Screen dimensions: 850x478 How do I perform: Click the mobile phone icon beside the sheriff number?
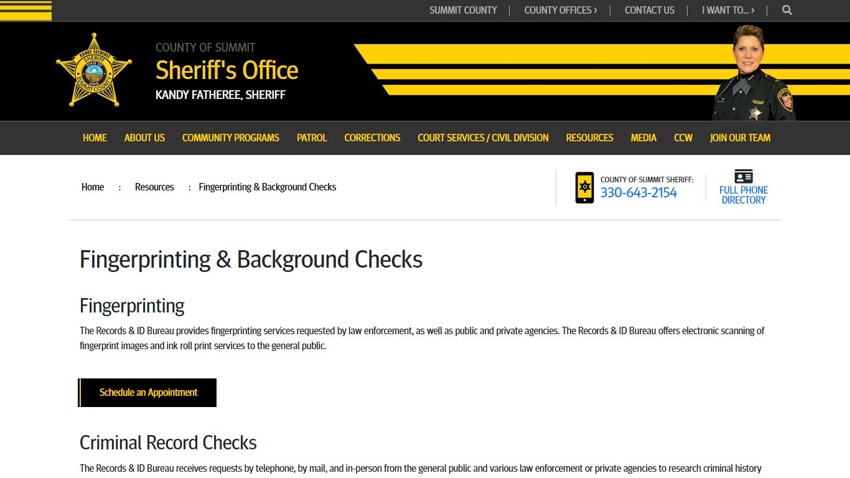coord(584,187)
